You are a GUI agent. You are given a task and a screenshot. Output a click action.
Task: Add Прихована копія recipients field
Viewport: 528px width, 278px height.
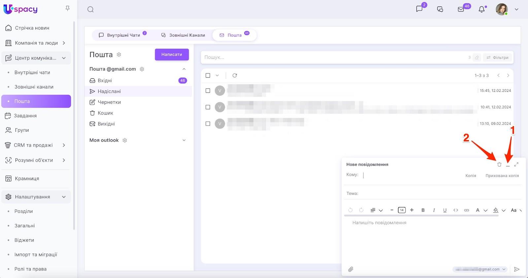pyautogui.click(x=502, y=176)
